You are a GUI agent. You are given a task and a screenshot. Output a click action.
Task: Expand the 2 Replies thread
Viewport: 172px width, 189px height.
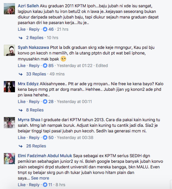point(35,38)
